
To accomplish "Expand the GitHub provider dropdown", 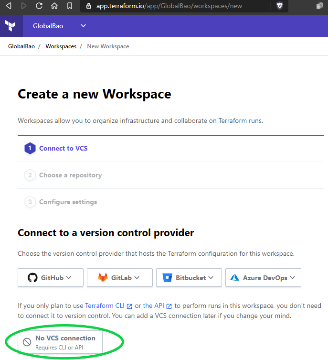I will coord(51,278).
